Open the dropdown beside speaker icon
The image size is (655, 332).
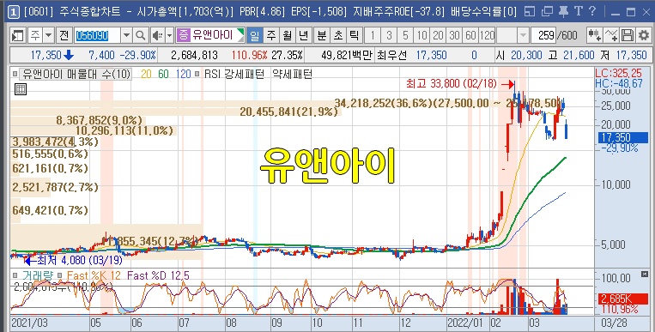point(169,35)
